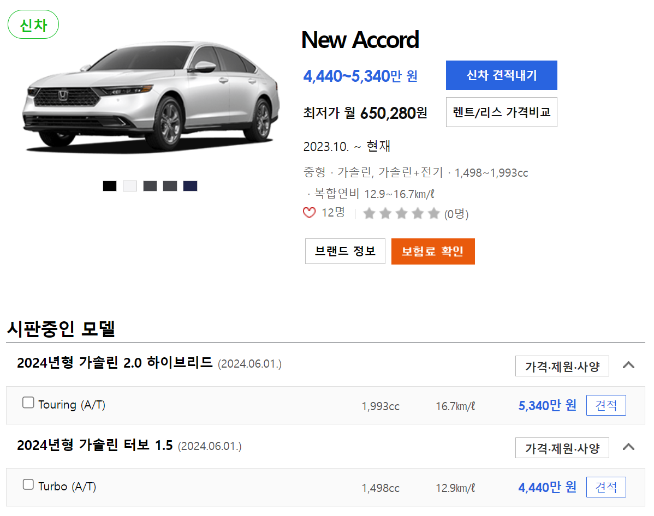This screenshot has width=654, height=516.
Task: Click 견적 for the Turbo 4,440만 원 trim
Action: (x=606, y=487)
